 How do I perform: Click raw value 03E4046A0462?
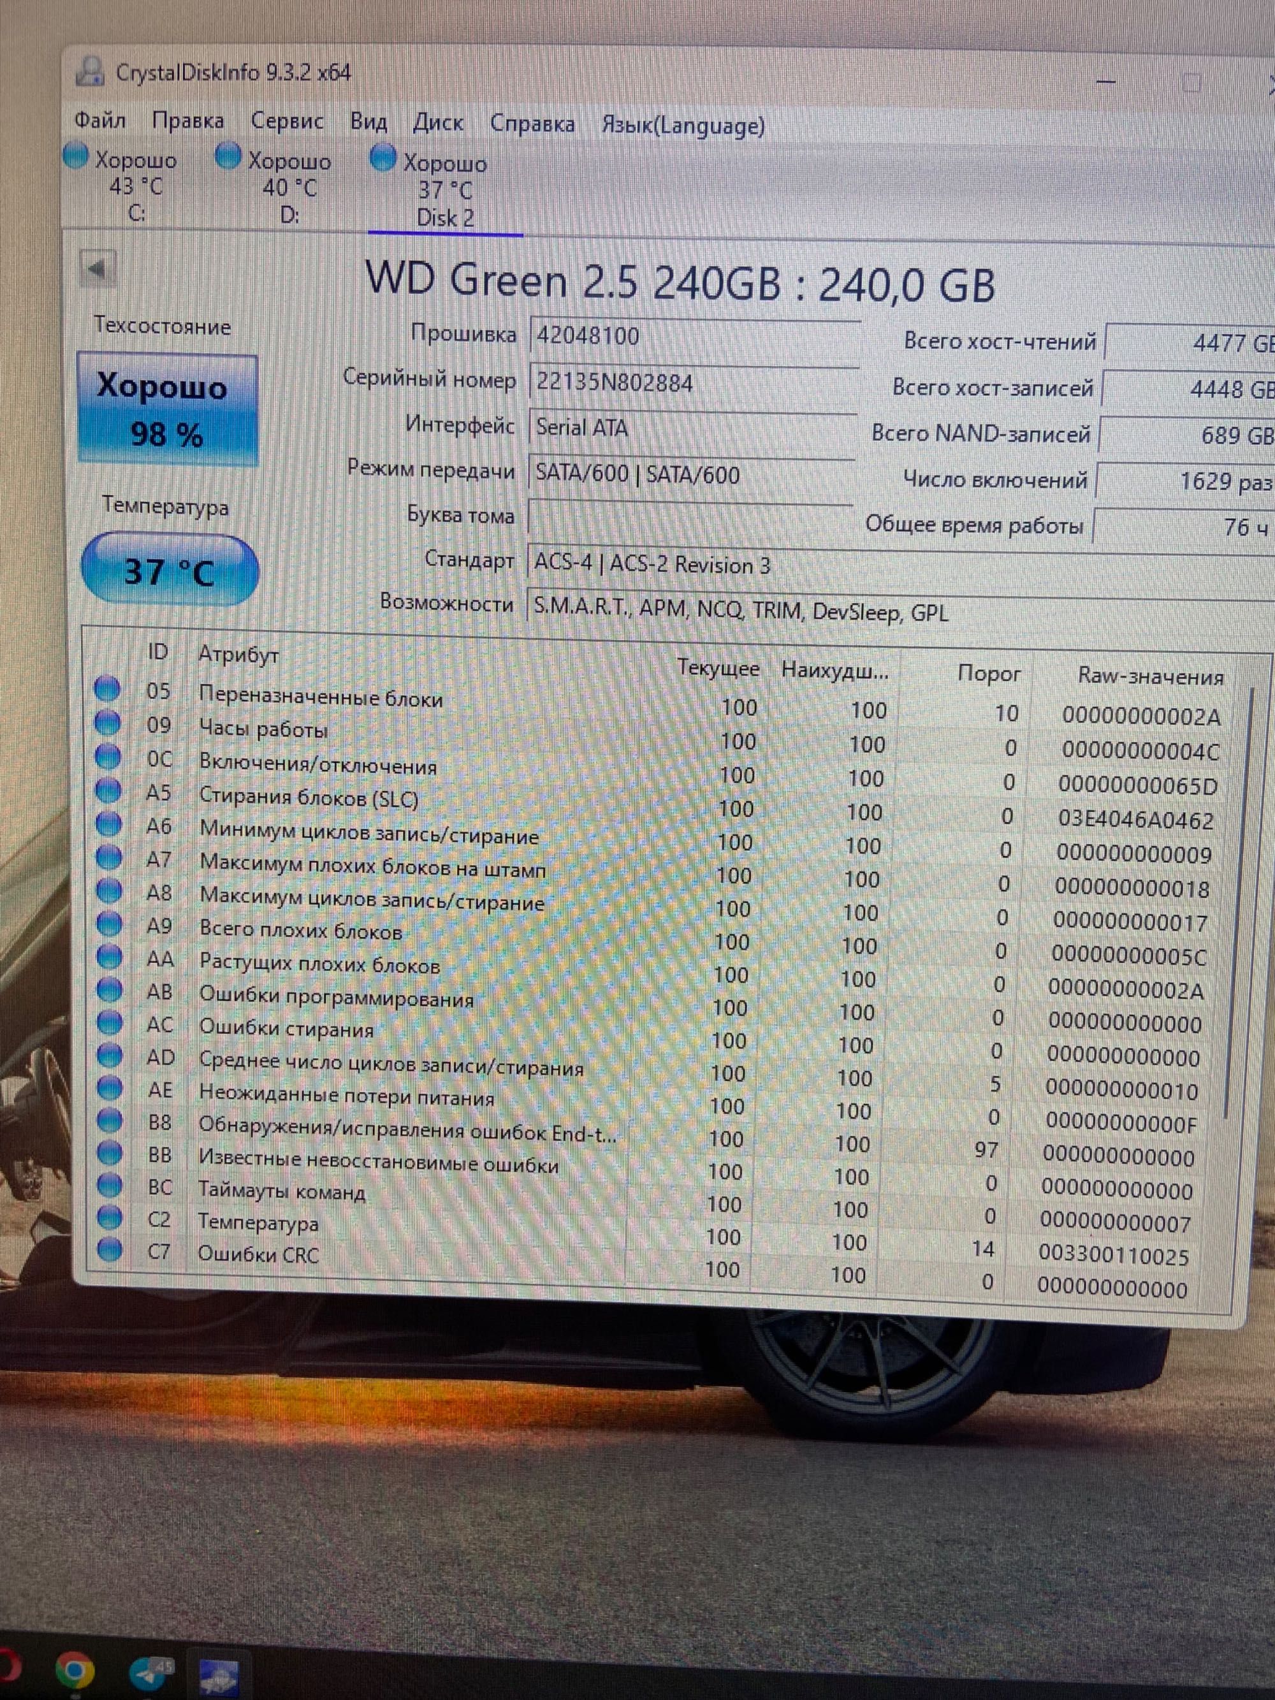(x=1136, y=820)
